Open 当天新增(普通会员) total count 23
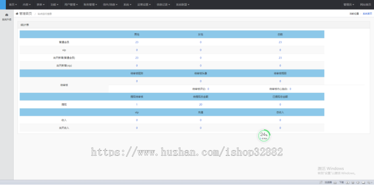The width and height of the screenshot is (374, 185). (280, 58)
